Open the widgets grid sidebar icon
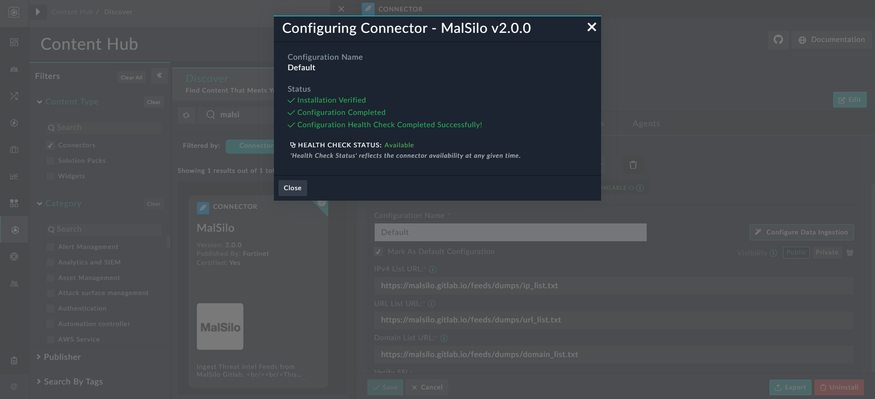 coord(14,203)
